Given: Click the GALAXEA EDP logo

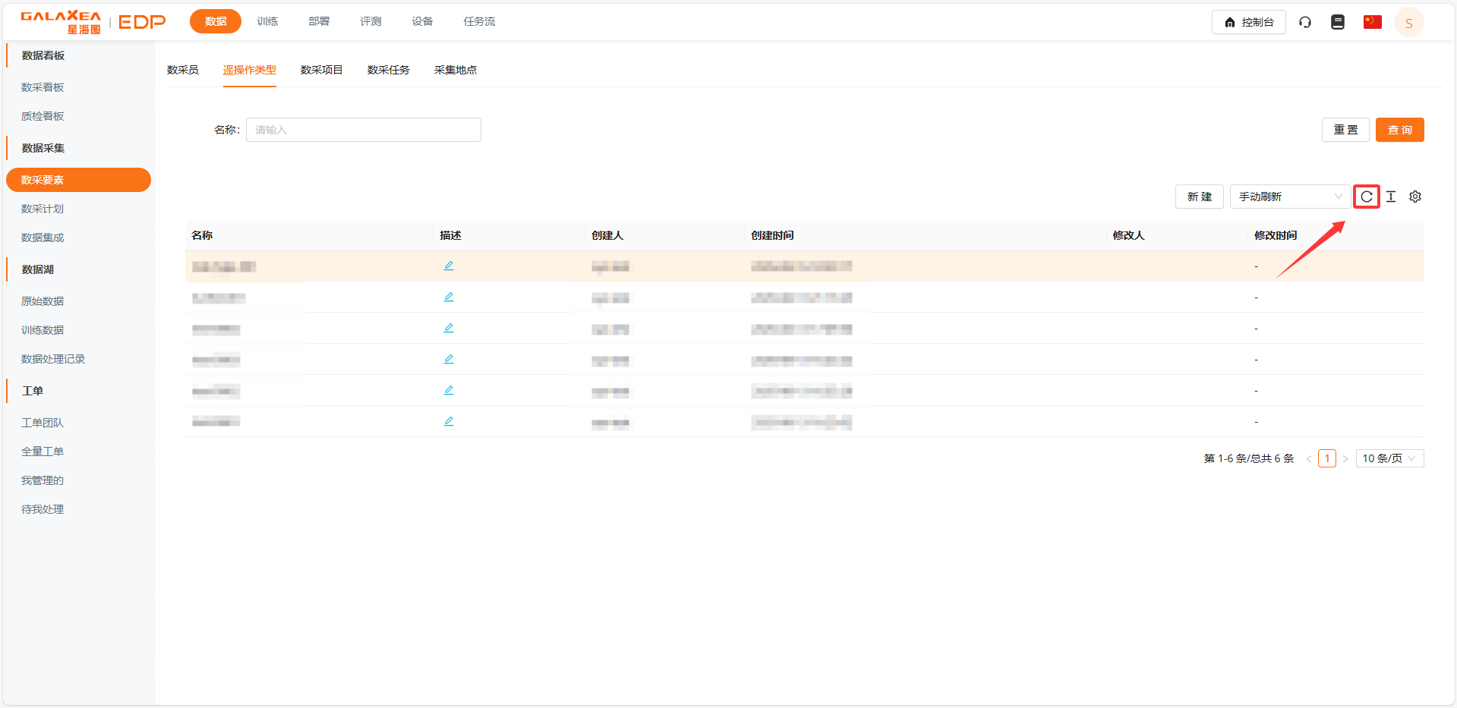Looking at the screenshot, I should (x=93, y=22).
